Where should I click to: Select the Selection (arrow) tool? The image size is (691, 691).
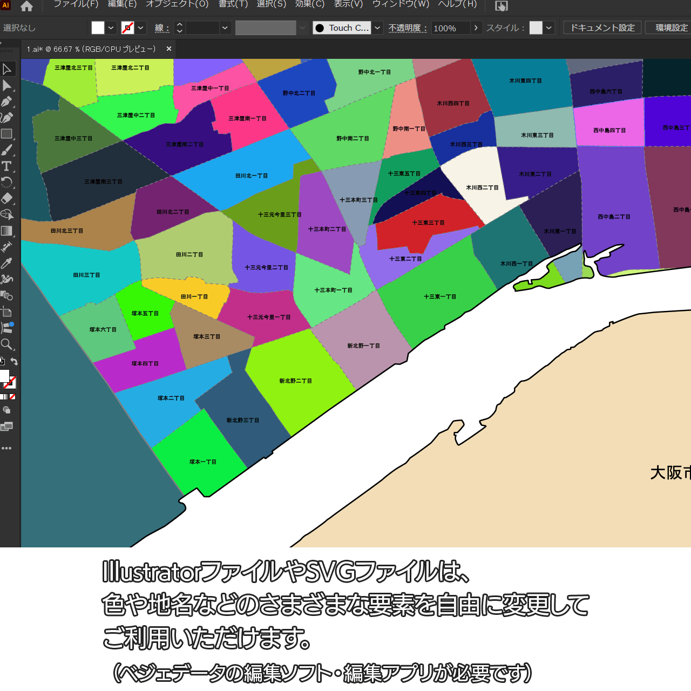click(7, 69)
